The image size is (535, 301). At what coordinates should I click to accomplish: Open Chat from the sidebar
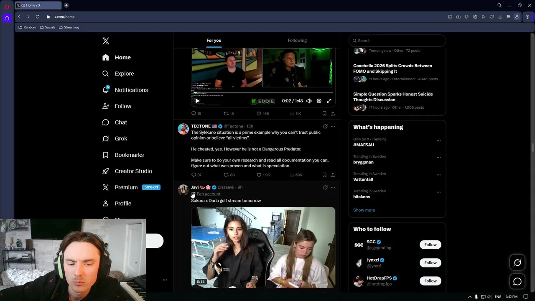click(115, 122)
